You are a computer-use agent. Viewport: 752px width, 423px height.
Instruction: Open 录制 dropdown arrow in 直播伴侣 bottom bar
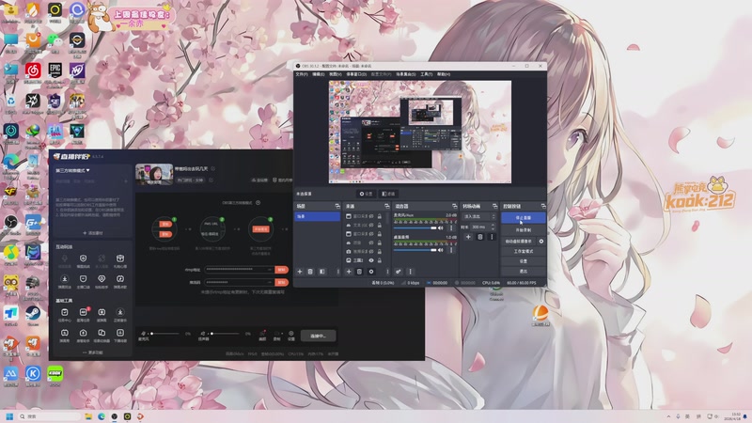point(282,333)
